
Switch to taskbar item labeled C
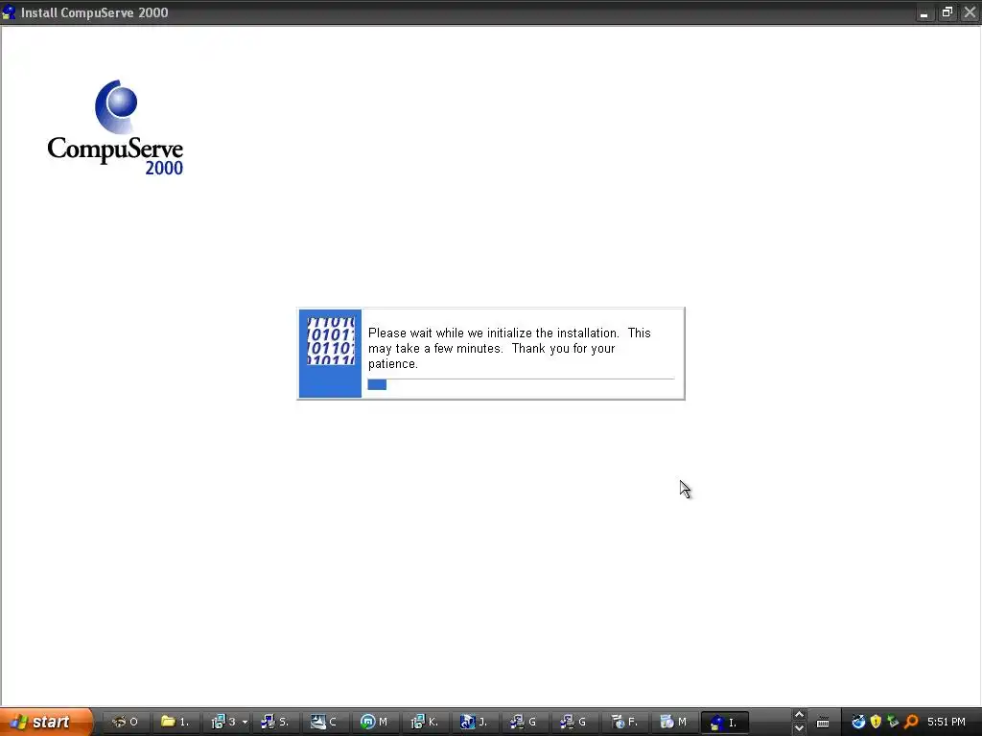point(325,723)
